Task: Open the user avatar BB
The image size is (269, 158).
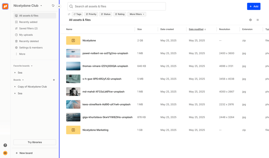Action: tap(5, 153)
